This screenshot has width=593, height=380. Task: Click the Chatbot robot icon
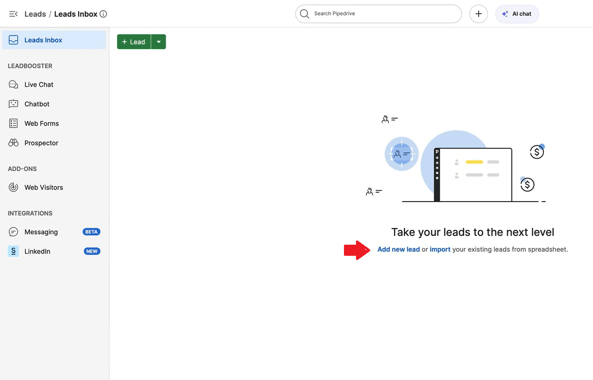coord(13,104)
